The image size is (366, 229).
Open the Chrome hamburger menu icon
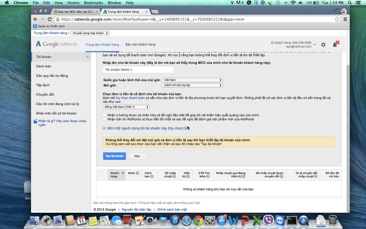345,19
